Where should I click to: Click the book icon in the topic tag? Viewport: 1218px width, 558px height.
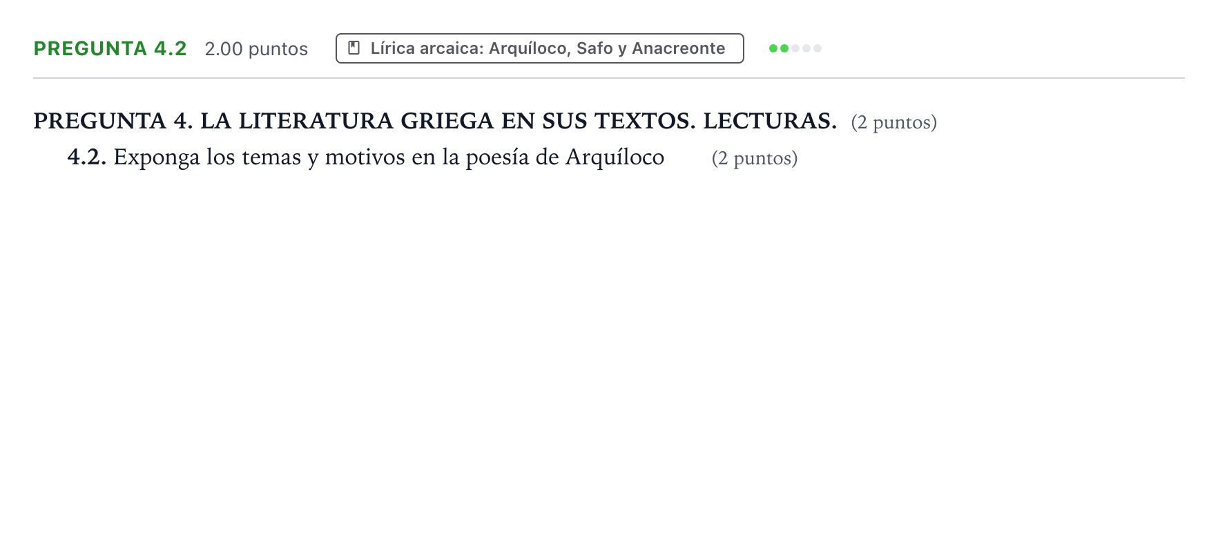pos(354,48)
